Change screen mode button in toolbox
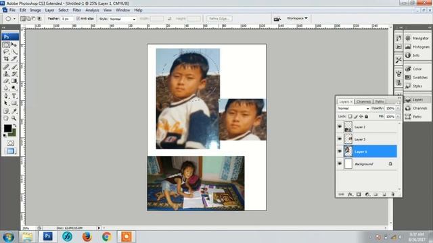 10,151
